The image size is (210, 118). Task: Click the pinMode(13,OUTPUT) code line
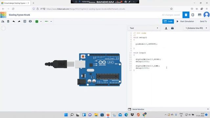pos(147,44)
